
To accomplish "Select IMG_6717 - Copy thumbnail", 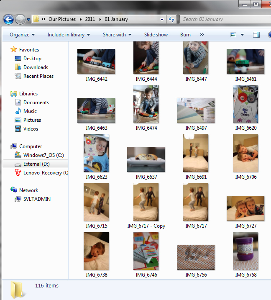I will click(146, 202).
